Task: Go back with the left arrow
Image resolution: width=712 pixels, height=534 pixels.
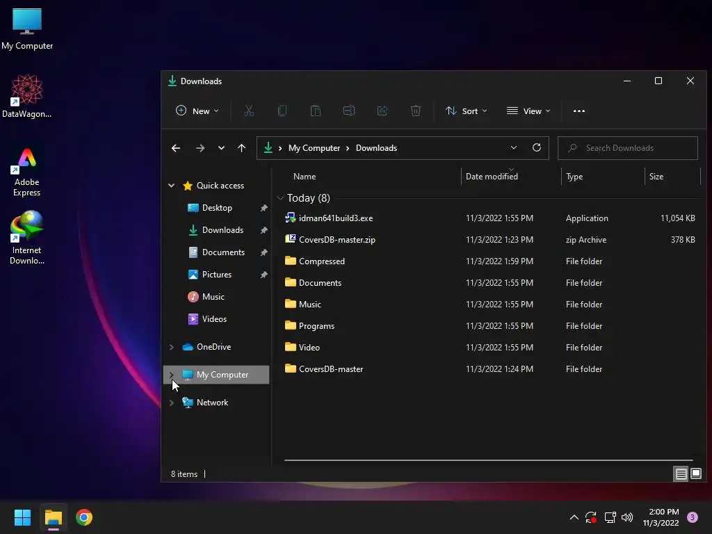Action: pyautogui.click(x=176, y=148)
